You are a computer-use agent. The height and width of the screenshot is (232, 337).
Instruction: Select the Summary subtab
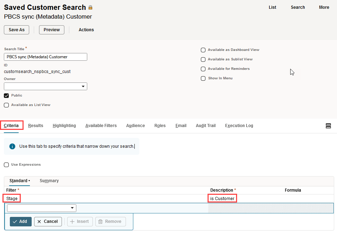pos(49,181)
